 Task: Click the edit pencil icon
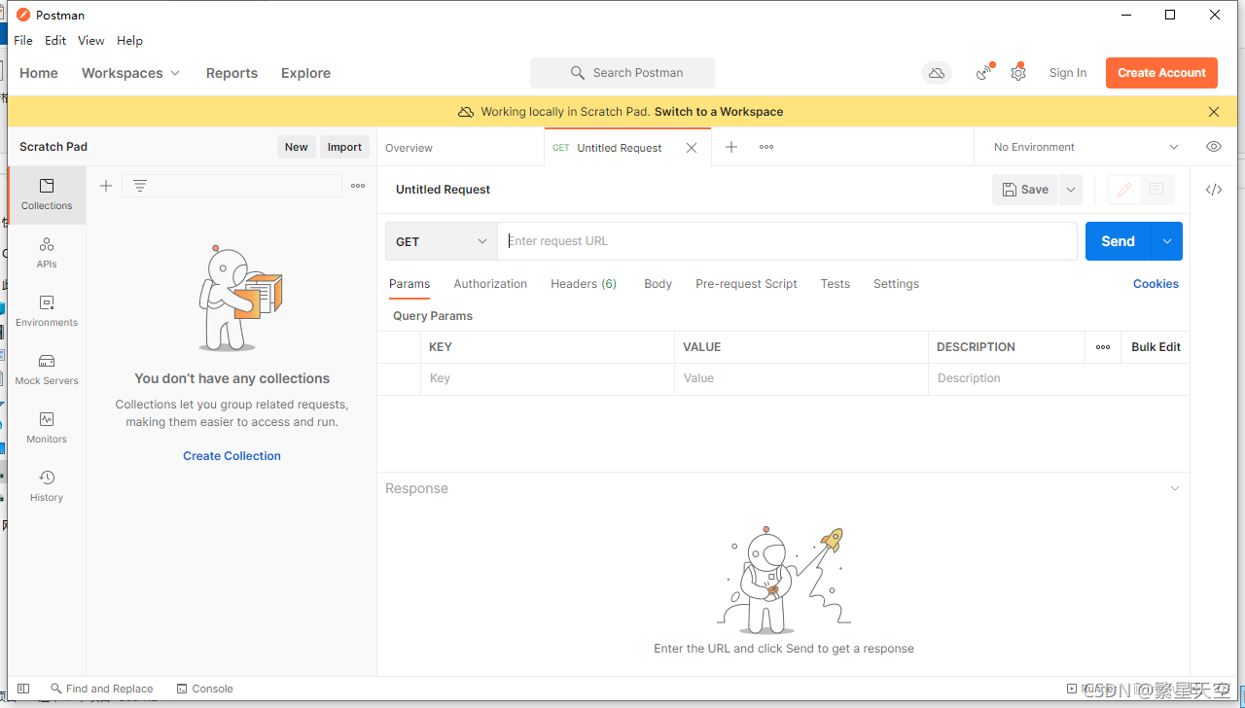(1124, 190)
